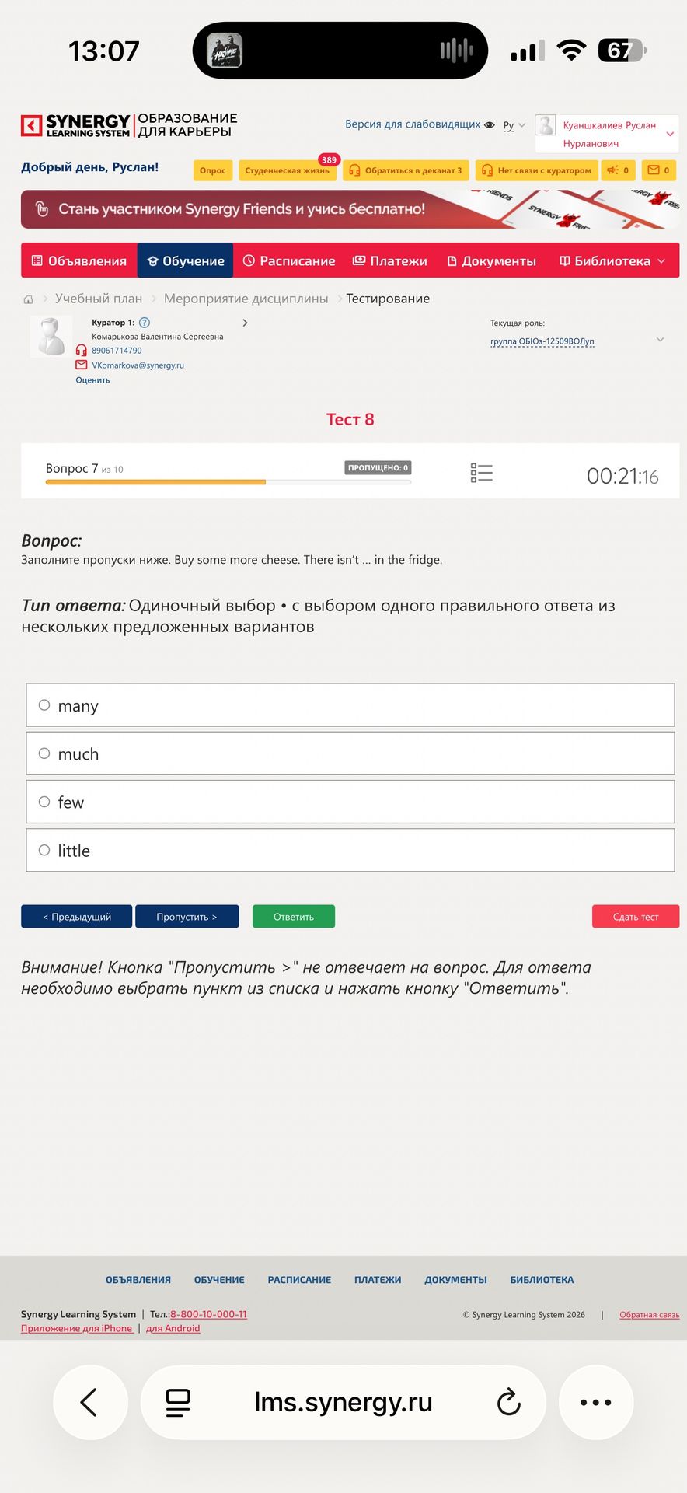Select the "much" answer option
The image size is (687, 1493).
click(350, 753)
